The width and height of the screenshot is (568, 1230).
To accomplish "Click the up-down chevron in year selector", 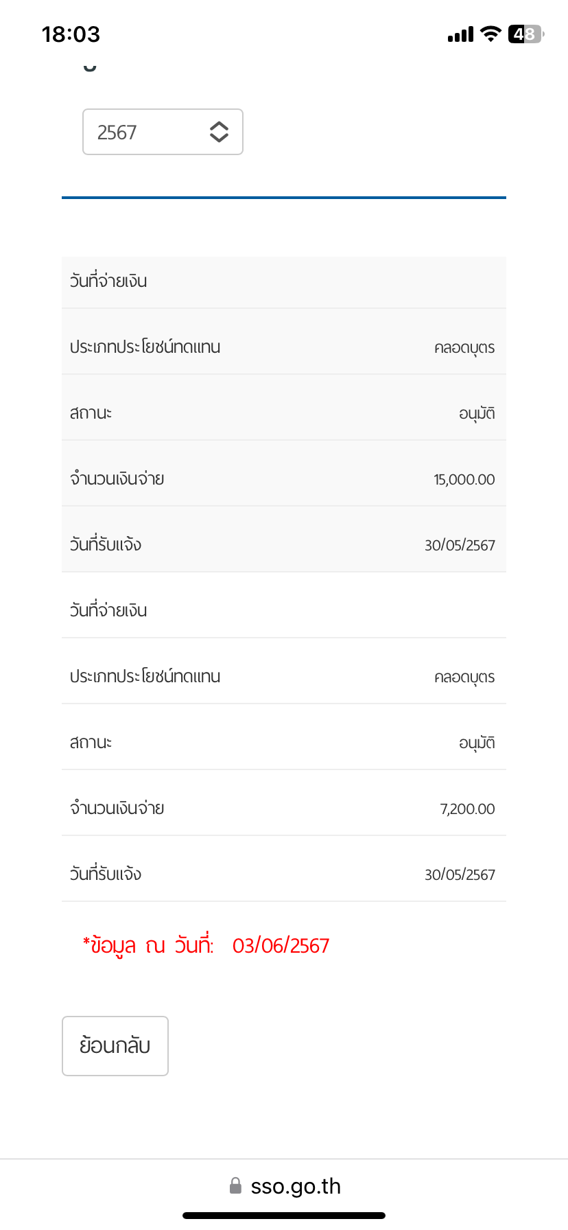I will coord(218,132).
